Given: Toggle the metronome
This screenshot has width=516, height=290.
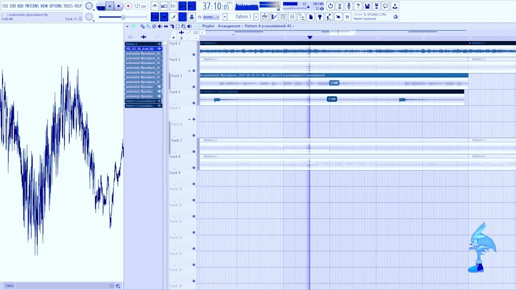Looking at the screenshot, I should [155, 6].
